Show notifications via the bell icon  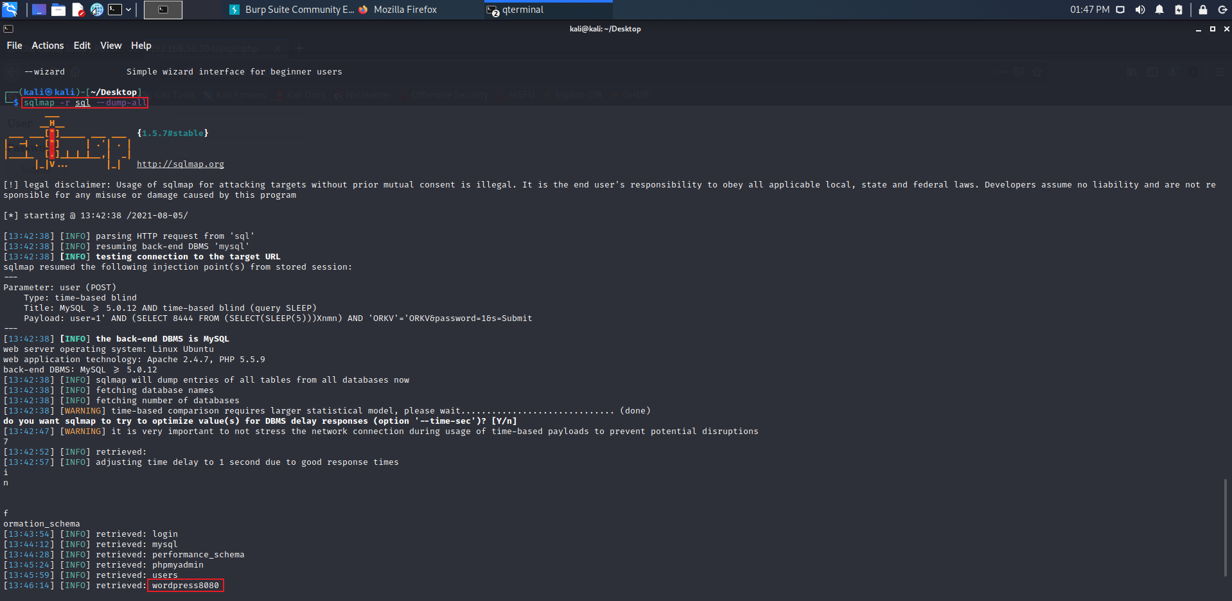pos(1159,10)
